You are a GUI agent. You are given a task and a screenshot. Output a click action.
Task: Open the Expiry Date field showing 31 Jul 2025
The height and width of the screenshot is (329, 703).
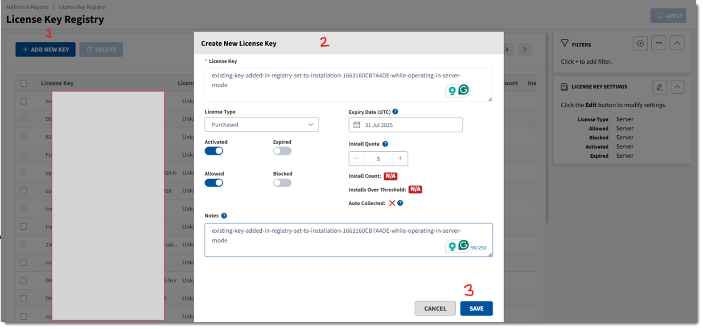(x=406, y=125)
